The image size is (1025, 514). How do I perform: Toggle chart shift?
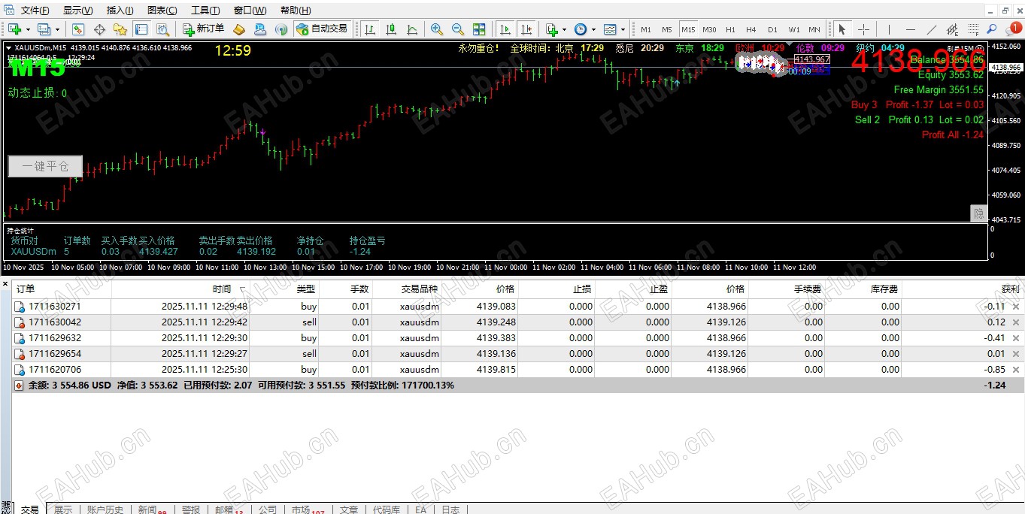click(526, 29)
